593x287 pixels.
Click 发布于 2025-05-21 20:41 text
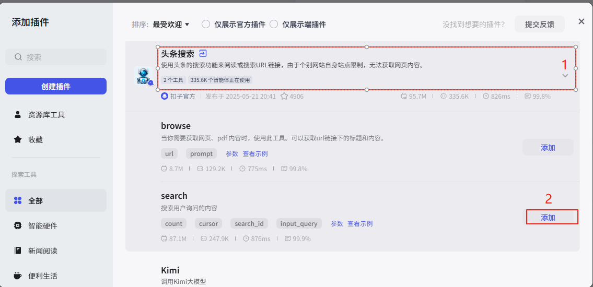point(240,97)
